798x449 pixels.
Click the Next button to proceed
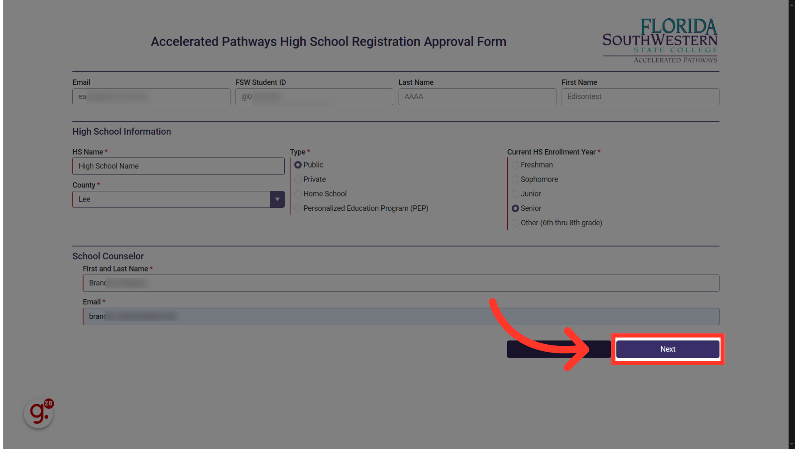pos(667,349)
